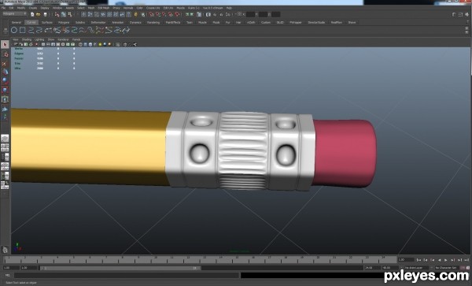Click the Open Scene folder icon
Viewport: 472px width, 286px height.
click(x=39, y=14)
